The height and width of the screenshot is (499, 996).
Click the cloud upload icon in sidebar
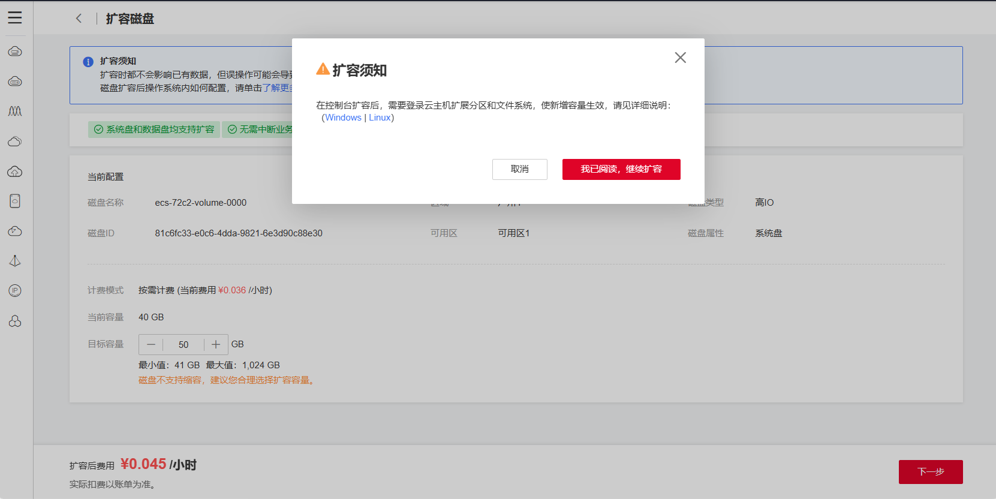(x=15, y=172)
